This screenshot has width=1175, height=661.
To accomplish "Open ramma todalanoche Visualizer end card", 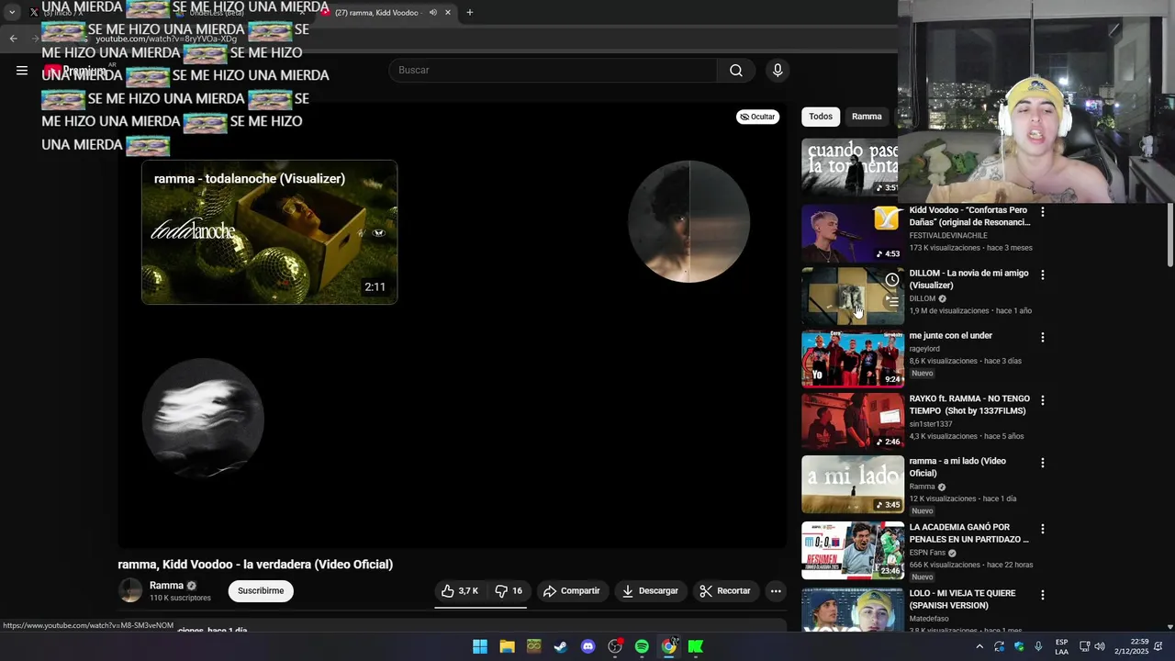I will [269, 232].
